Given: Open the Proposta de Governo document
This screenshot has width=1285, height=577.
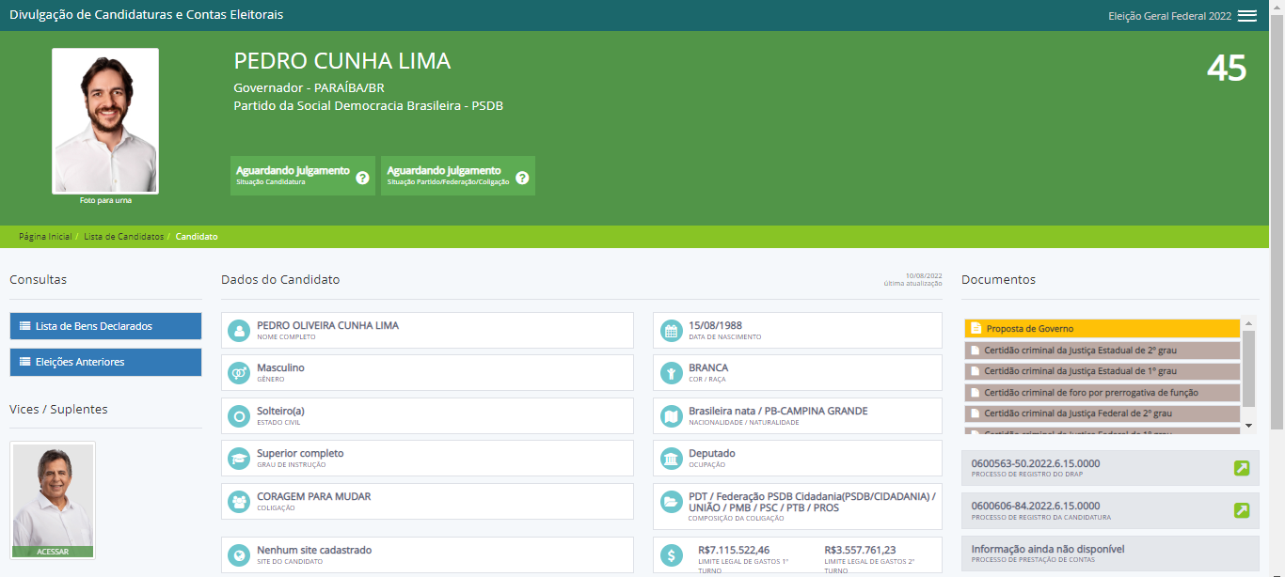Looking at the screenshot, I should click(x=1103, y=329).
